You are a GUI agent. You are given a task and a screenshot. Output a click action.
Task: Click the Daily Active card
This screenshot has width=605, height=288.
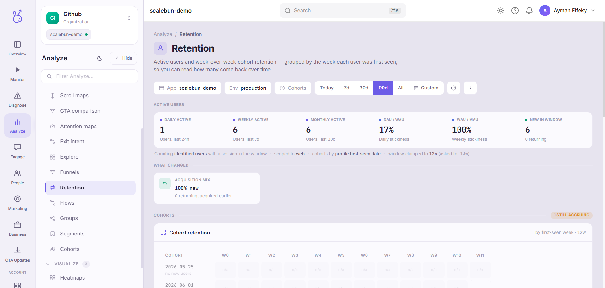click(x=190, y=130)
